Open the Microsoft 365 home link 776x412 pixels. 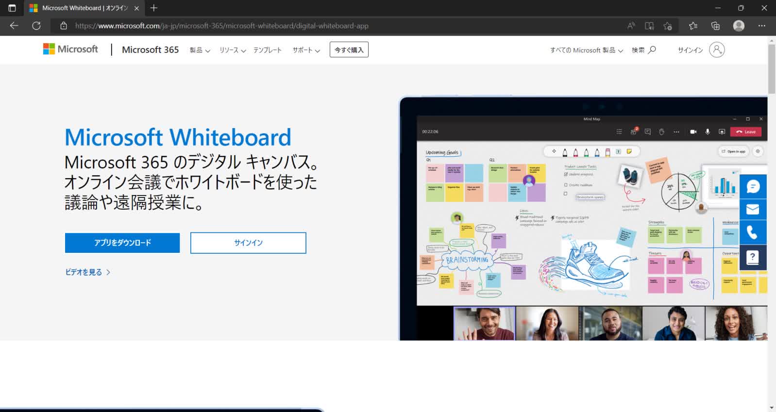pos(150,49)
